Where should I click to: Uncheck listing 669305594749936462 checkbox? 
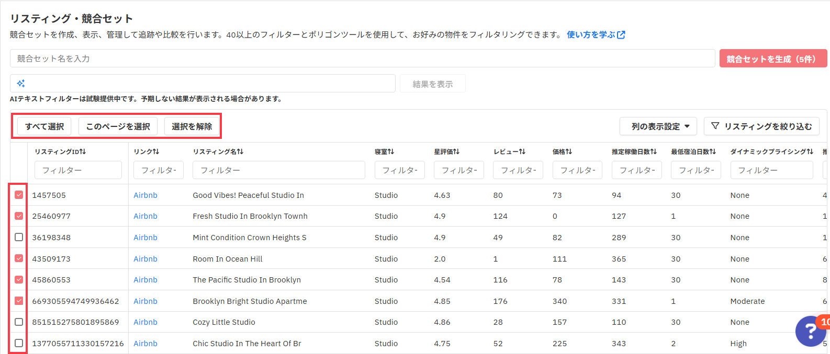pyautogui.click(x=19, y=301)
